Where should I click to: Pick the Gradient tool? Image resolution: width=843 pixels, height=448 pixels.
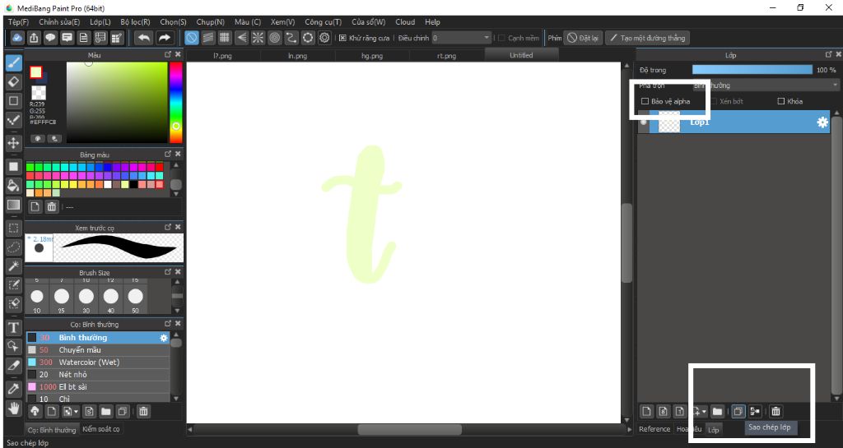(13, 205)
